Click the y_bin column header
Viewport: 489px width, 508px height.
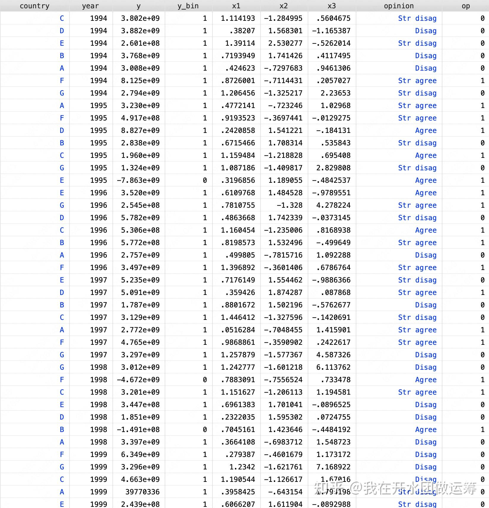click(x=188, y=6)
